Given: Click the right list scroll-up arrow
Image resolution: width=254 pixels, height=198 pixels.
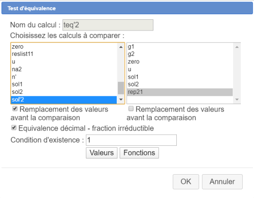Looking at the screenshot, I should (237, 47).
